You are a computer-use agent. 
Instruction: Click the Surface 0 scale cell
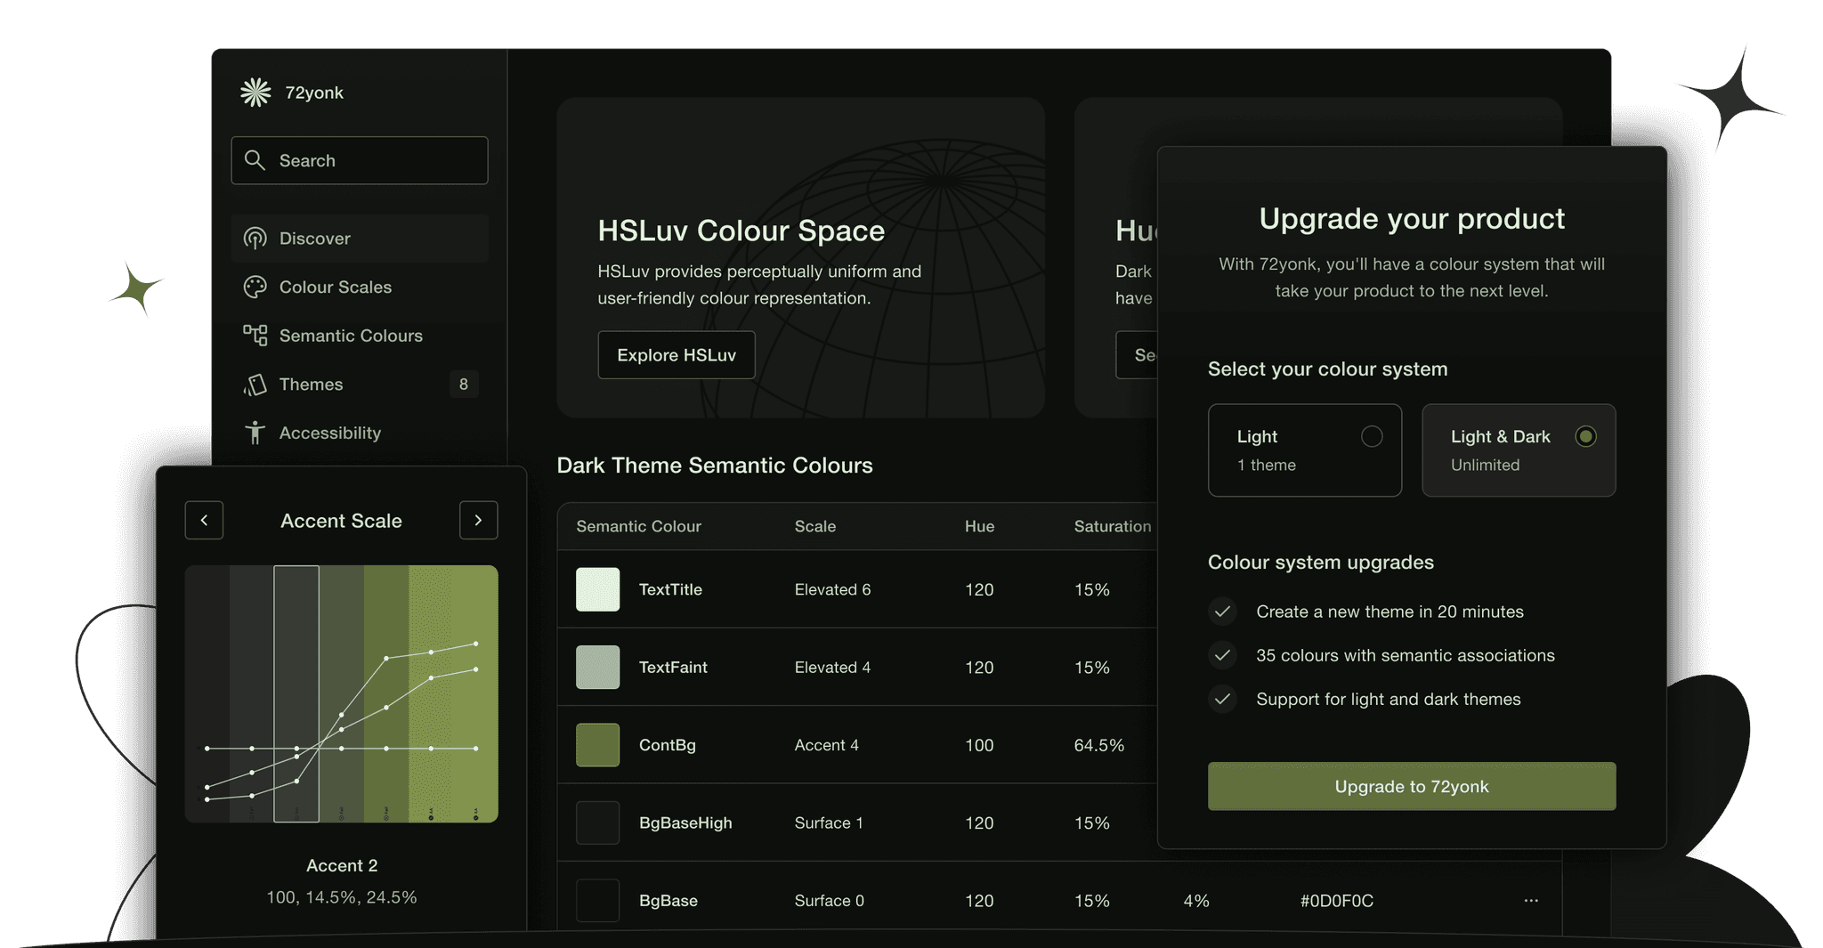(x=830, y=901)
